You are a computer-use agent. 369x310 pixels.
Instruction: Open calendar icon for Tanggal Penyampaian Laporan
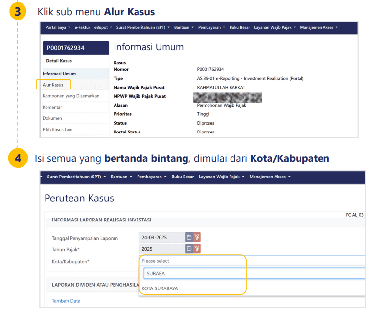[189, 237]
